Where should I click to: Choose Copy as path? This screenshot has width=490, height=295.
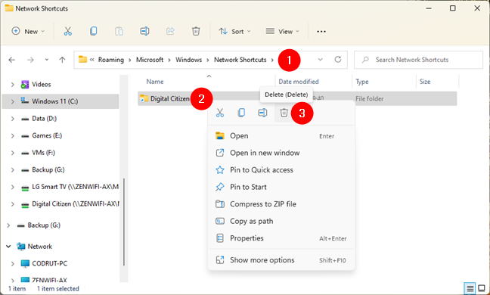click(281, 221)
